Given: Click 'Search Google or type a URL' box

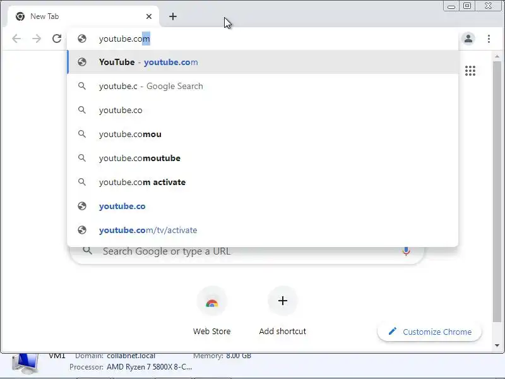Looking at the screenshot, I should coord(246,255).
